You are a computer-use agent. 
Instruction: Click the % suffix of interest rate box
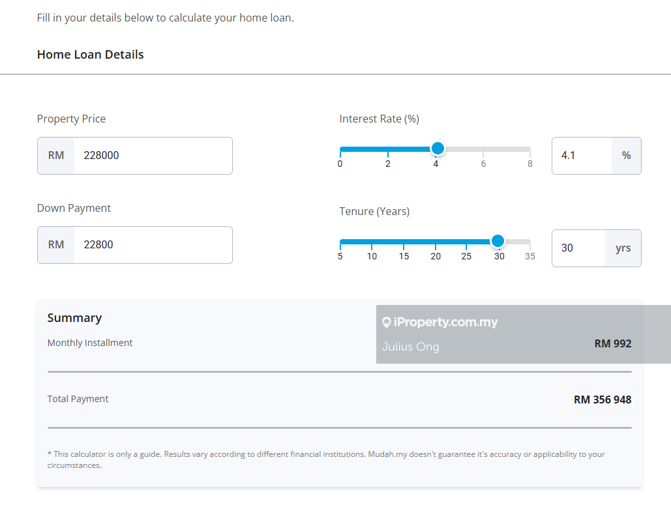click(627, 156)
